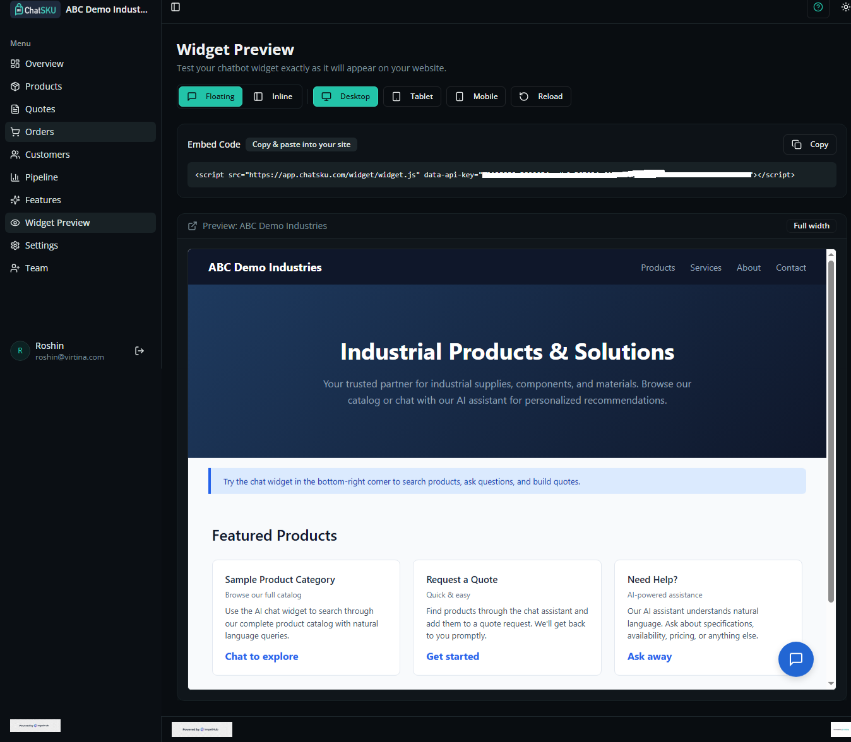Open the chat bubble widget in the preview

click(796, 659)
